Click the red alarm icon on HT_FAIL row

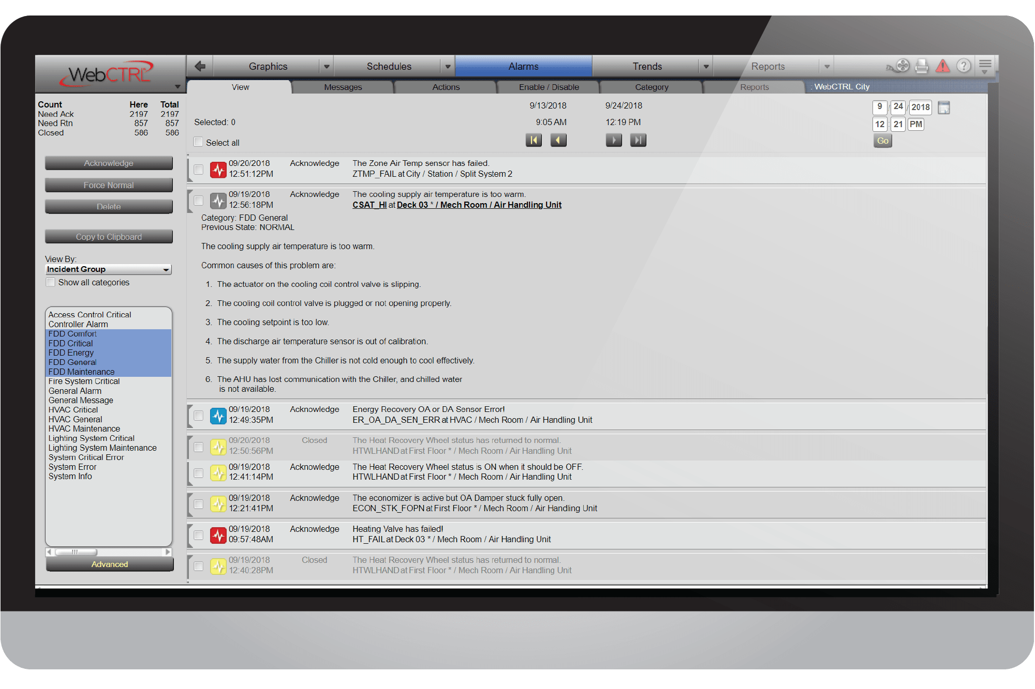217,533
